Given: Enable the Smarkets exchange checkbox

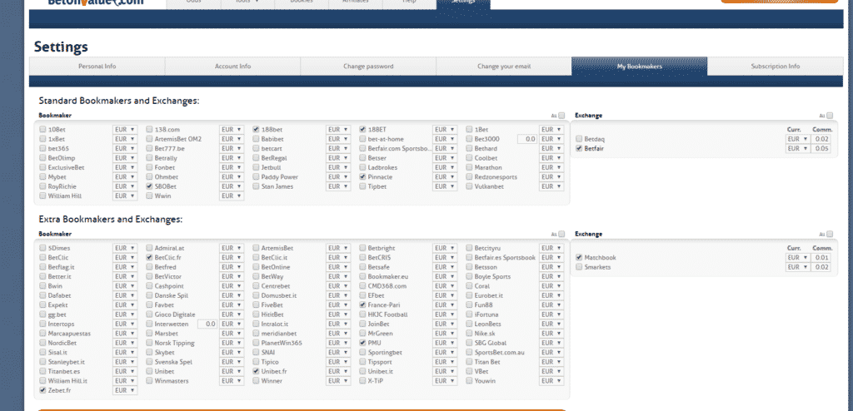Looking at the screenshot, I should click(579, 267).
